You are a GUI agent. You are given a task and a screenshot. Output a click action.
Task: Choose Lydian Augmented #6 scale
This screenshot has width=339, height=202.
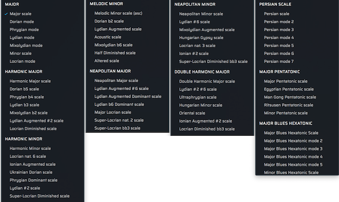tap(121, 89)
